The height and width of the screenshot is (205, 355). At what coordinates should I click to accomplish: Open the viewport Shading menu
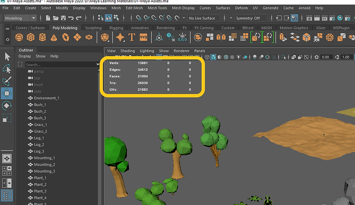pyautogui.click(x=128, y=51)
